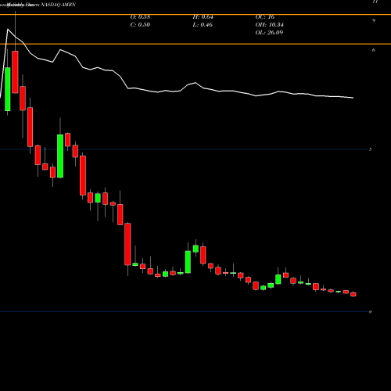Select the open value O: 0.58
This screenshot has height=391, width=391.
tap(140, 17)
